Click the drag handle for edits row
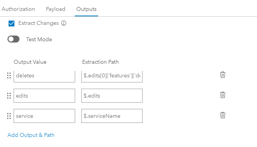 pyautogui.click(x=9, y=96)
